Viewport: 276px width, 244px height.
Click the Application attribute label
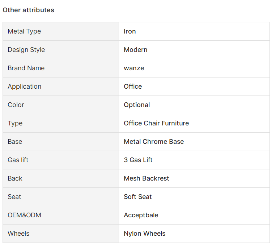point(25,86)
